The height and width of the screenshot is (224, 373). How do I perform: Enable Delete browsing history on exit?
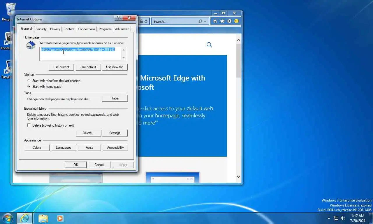pos(29,125)
